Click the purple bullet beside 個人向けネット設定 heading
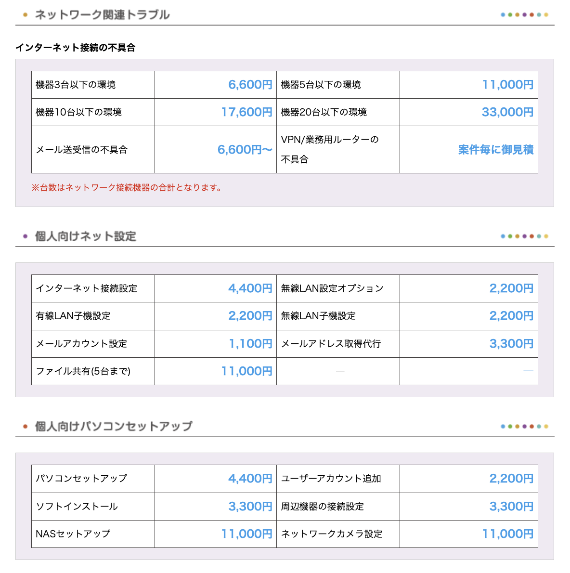Viewport: 570px width, 573px height. (x=25, y=236)
